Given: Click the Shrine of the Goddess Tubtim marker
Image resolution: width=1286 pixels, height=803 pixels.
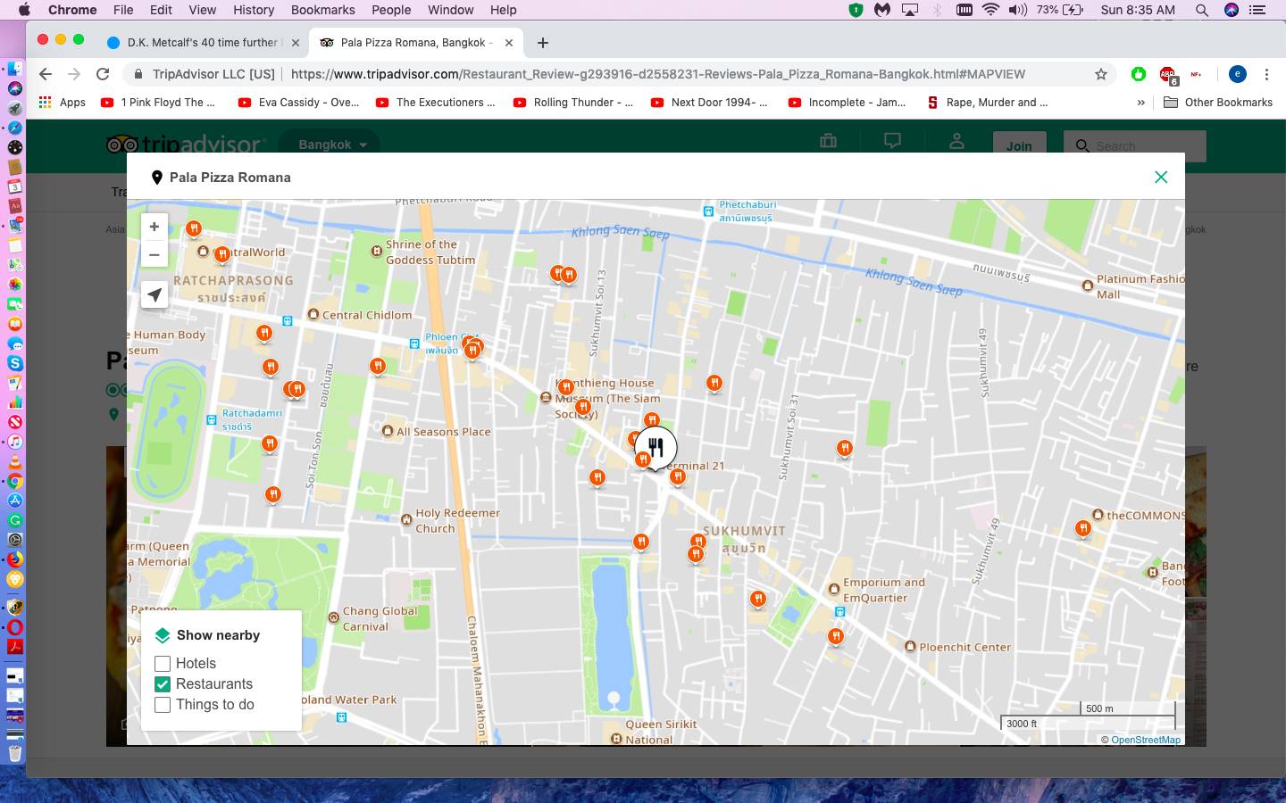Looking at the screenshot, I should pos(377,252).
